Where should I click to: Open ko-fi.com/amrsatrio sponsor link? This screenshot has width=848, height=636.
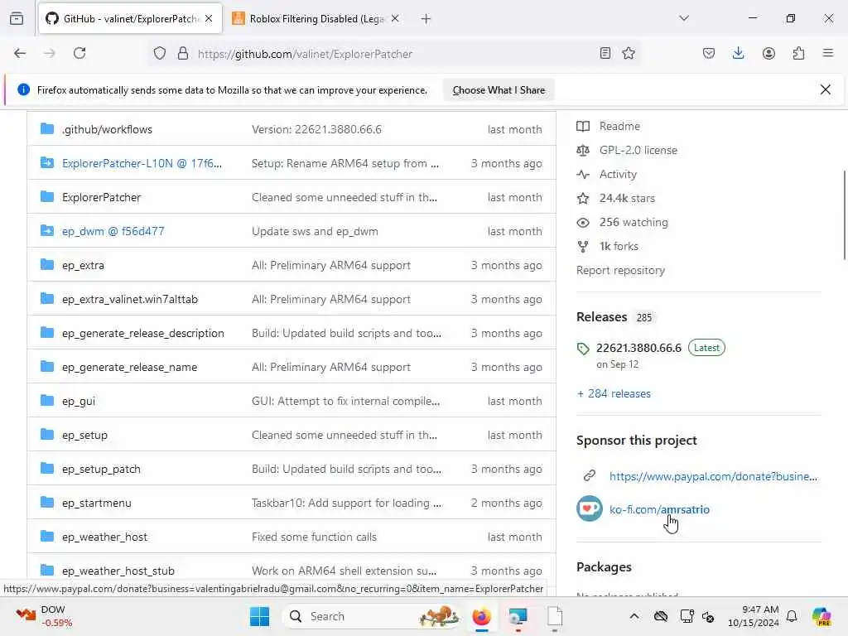point(659,509)
